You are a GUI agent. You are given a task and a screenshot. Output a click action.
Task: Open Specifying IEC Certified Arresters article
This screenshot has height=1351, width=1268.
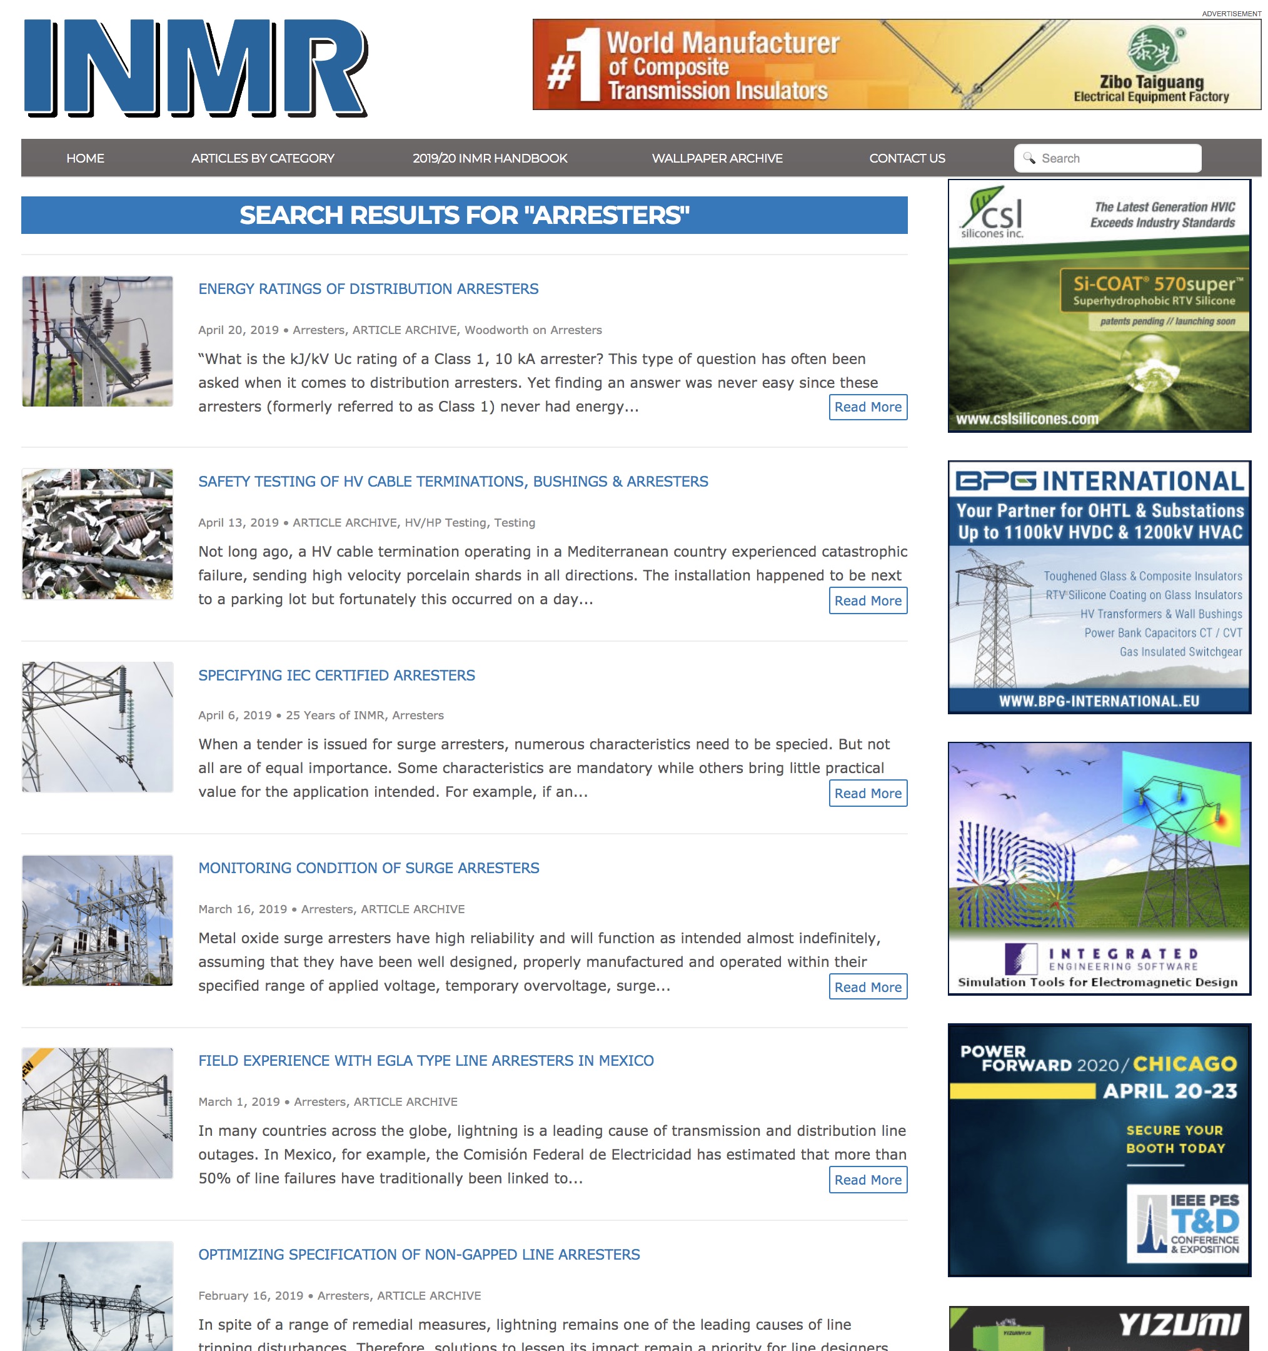pos(337,675)
